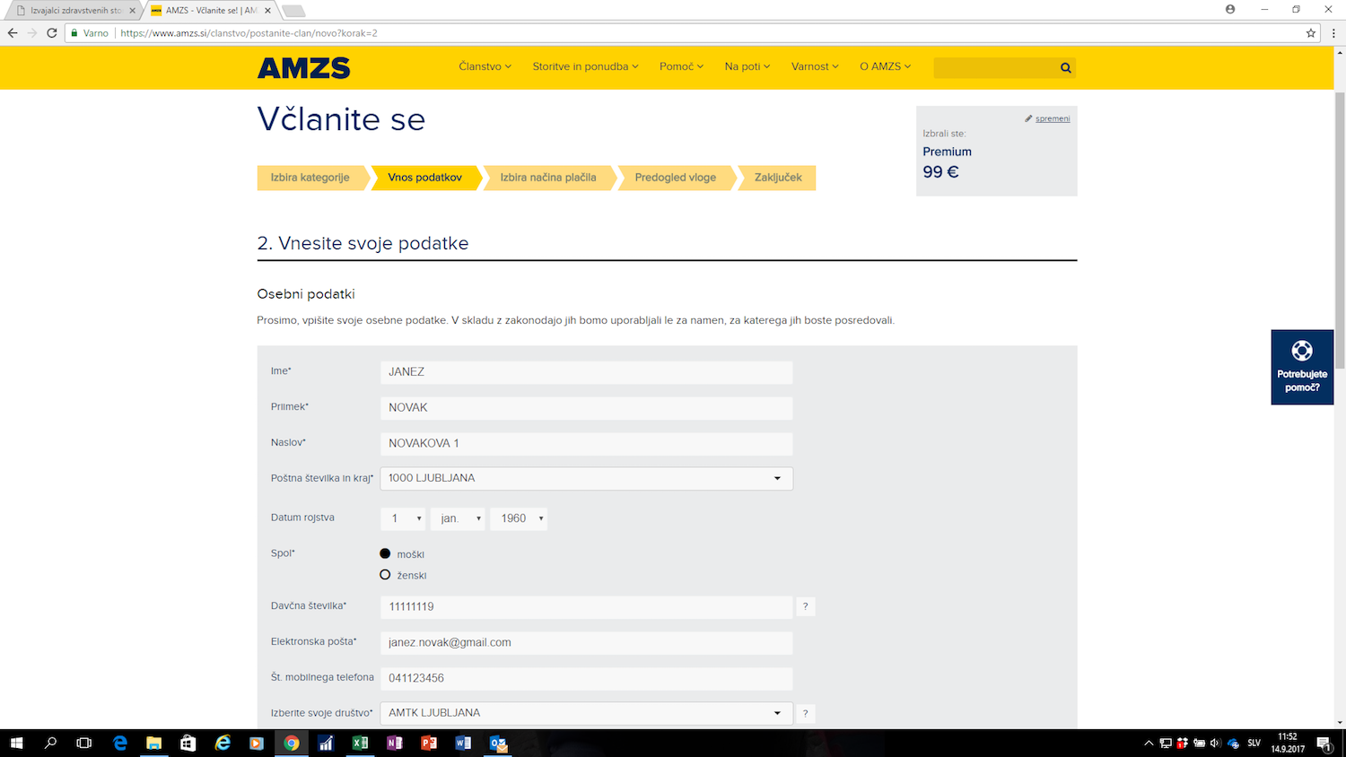Select the ženski gender radio button

pos(385,575)
